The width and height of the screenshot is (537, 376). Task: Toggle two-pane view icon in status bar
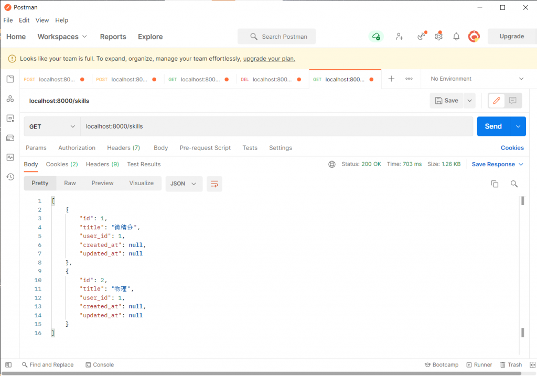tap(533, 364)
